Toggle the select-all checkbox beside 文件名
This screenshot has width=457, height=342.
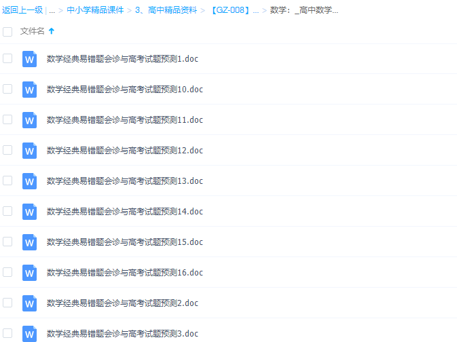tap(7, 31)
